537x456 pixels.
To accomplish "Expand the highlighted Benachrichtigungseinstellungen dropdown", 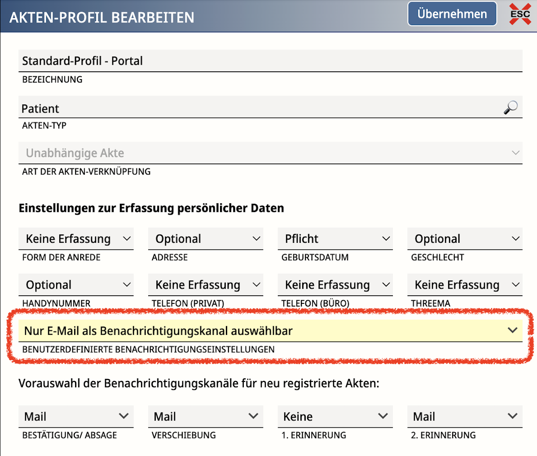I will [270, 331].
